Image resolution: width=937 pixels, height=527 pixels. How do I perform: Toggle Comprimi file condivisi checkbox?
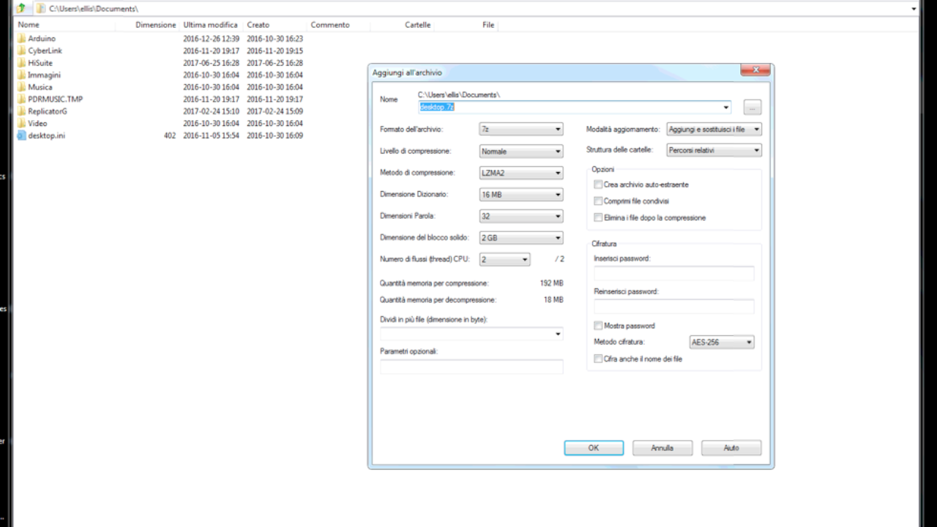(x=598, y=201)
